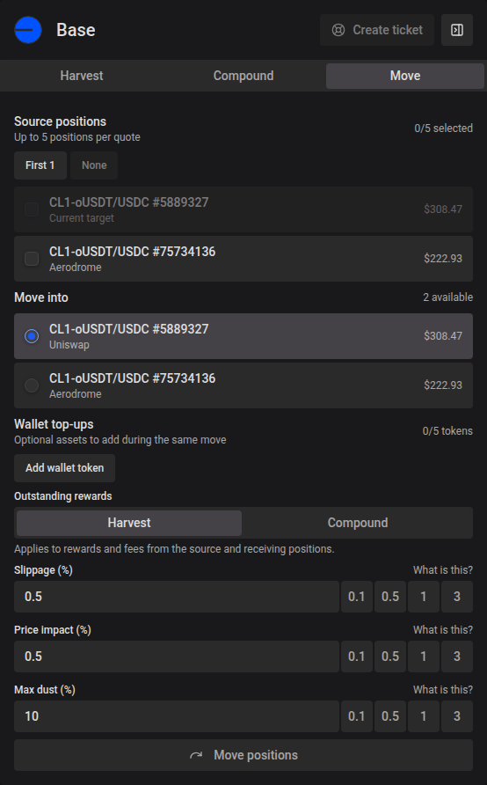The image size is (487, 785).
Task: Click the '2 available' text
Action: tap(448, 297)
